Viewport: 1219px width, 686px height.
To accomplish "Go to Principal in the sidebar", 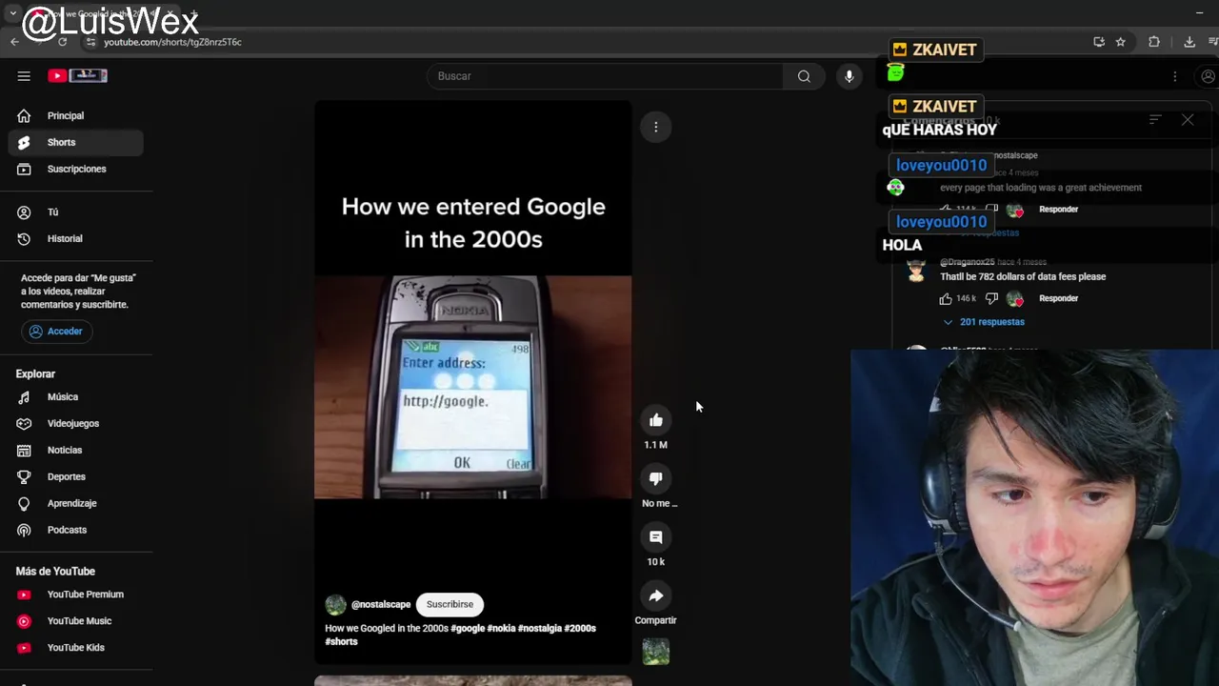I will [x=76, y=115].
